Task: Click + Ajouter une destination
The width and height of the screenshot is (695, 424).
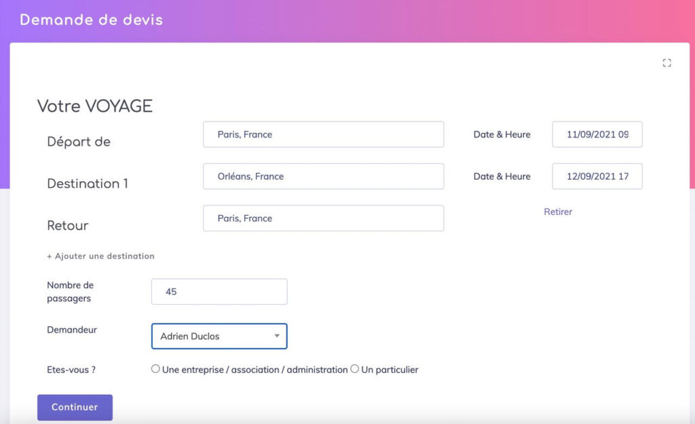Action: (100, 256)
